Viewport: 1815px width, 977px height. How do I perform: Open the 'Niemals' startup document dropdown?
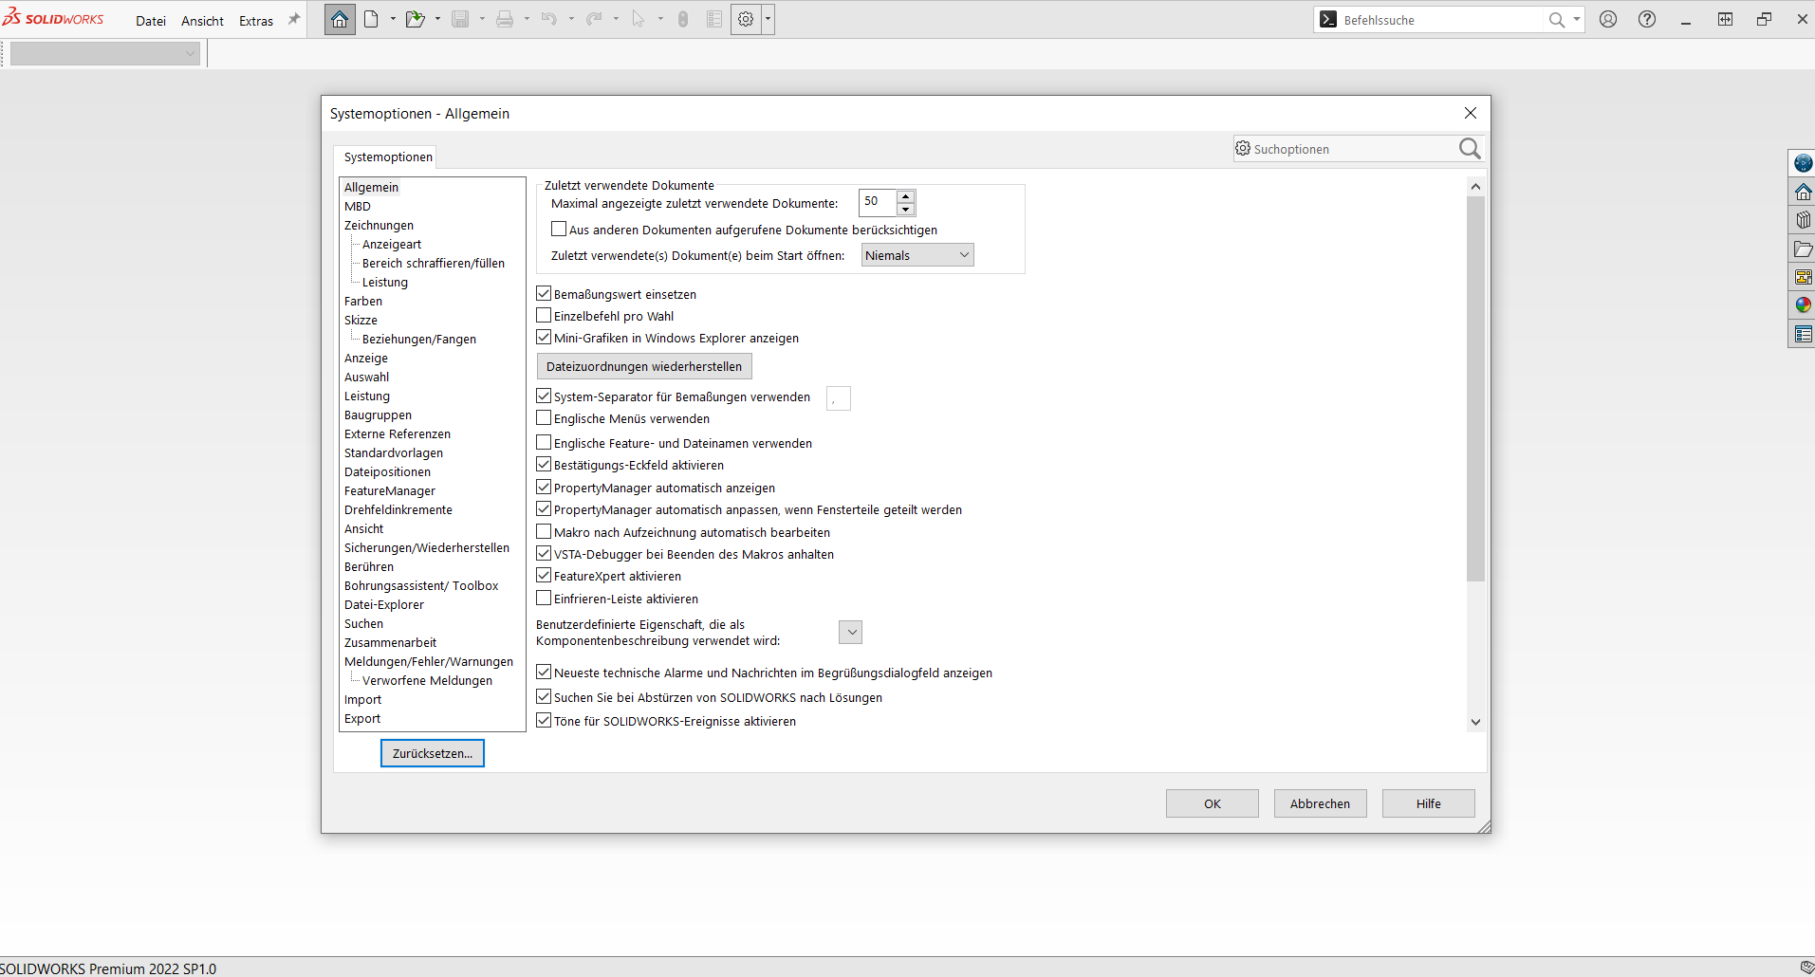[x=917, y=255]
